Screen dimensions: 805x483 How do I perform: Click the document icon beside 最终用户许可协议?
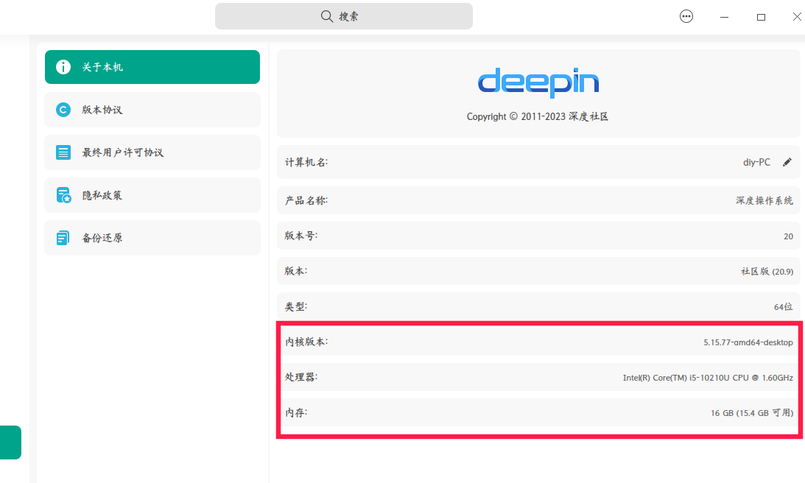click(x=63, y=152)
